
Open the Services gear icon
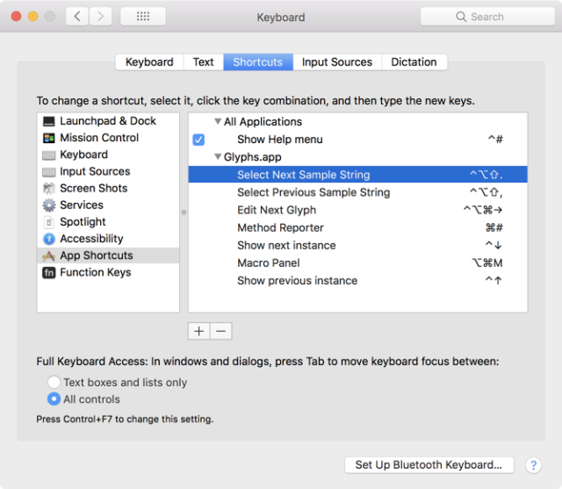coord(49,205)
